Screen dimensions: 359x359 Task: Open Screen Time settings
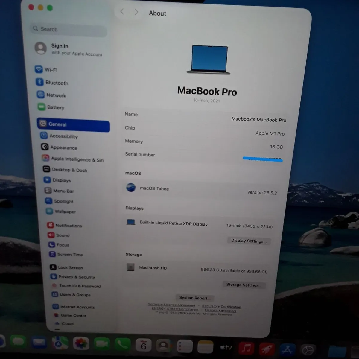click(x=66, y=254)
